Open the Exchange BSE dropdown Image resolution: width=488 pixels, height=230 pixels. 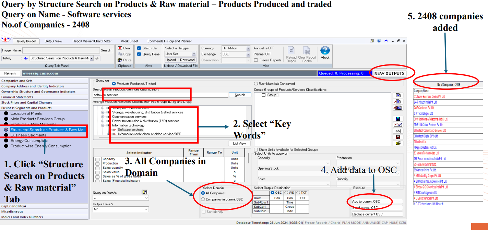(248, 54)
